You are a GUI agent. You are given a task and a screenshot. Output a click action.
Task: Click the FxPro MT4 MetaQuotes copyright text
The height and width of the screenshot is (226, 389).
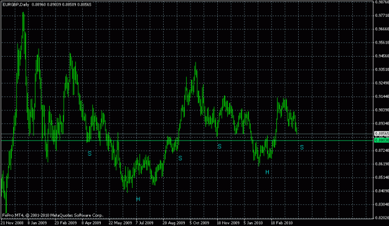(52, 215)
